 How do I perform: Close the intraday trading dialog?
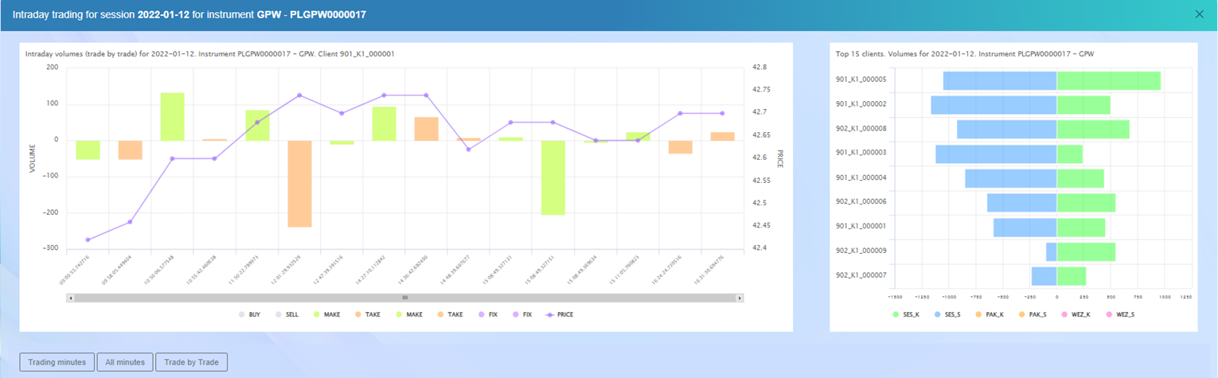[1200, 14]
